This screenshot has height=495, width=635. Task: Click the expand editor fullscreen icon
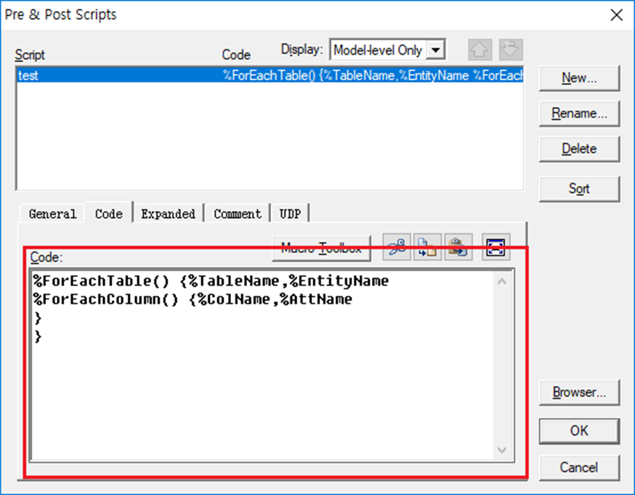pyautogui.click(x=495, y=246)
